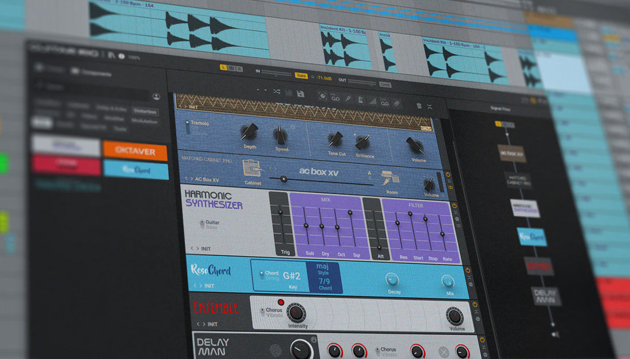This screenshot has height=359, width=630.
Task: Open the INIT preset of Harmonic Synthesizer
Action: 206,249
